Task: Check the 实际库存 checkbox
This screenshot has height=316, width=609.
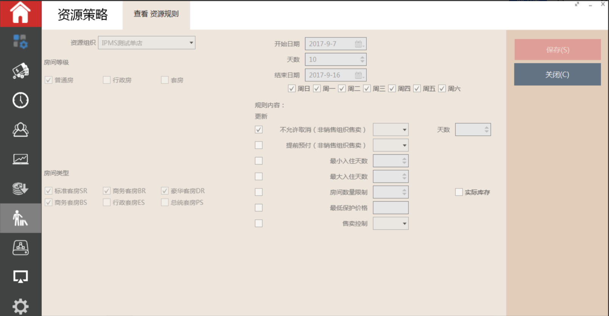Action: 459,192
